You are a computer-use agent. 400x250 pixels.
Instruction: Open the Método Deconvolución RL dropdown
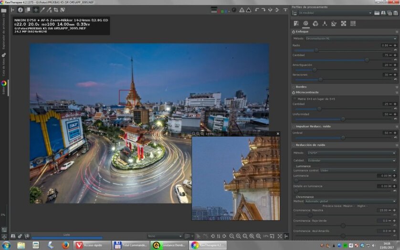point(350,39)
